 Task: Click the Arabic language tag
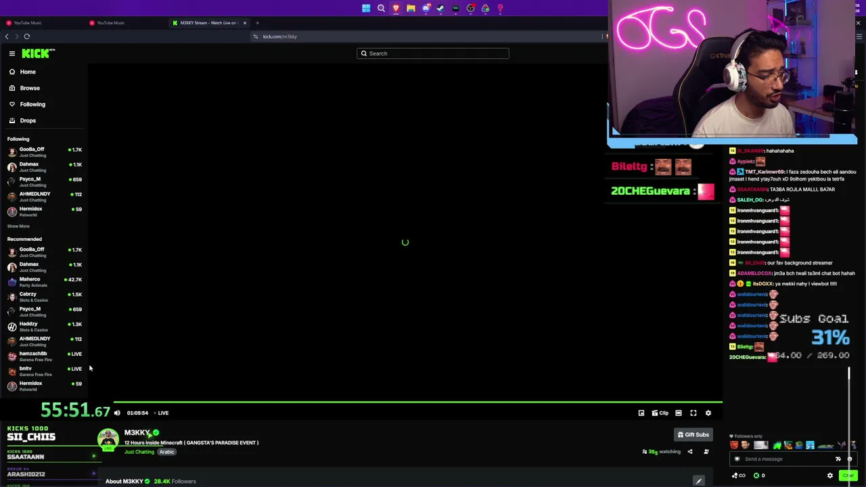tap(166, 452)
